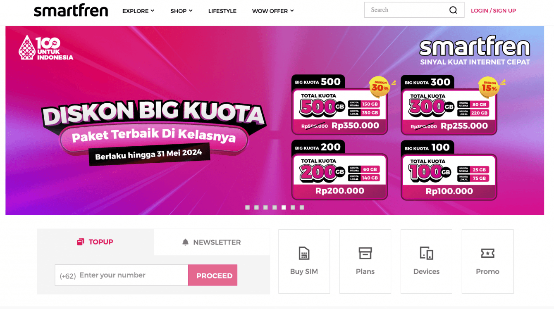Open the Devices tile
The height and width of the screenshot is (309, 554).
pyautogui.click(x=426, y=261)
